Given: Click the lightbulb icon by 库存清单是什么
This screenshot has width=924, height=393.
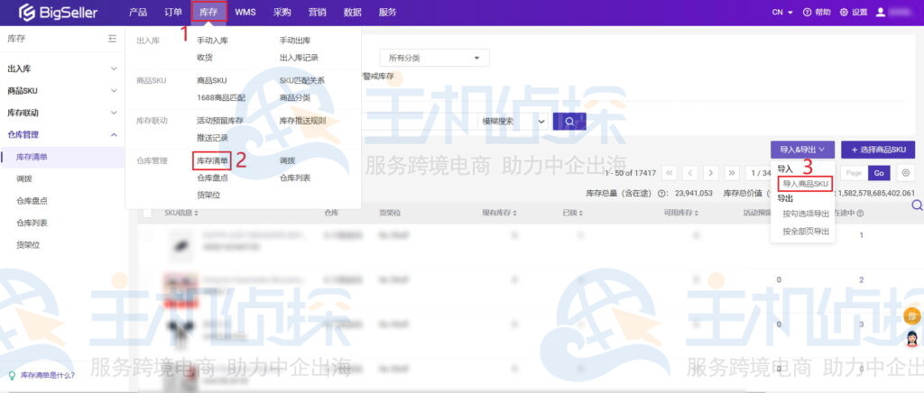Looking at the screenshot, I should coord(12,375).
